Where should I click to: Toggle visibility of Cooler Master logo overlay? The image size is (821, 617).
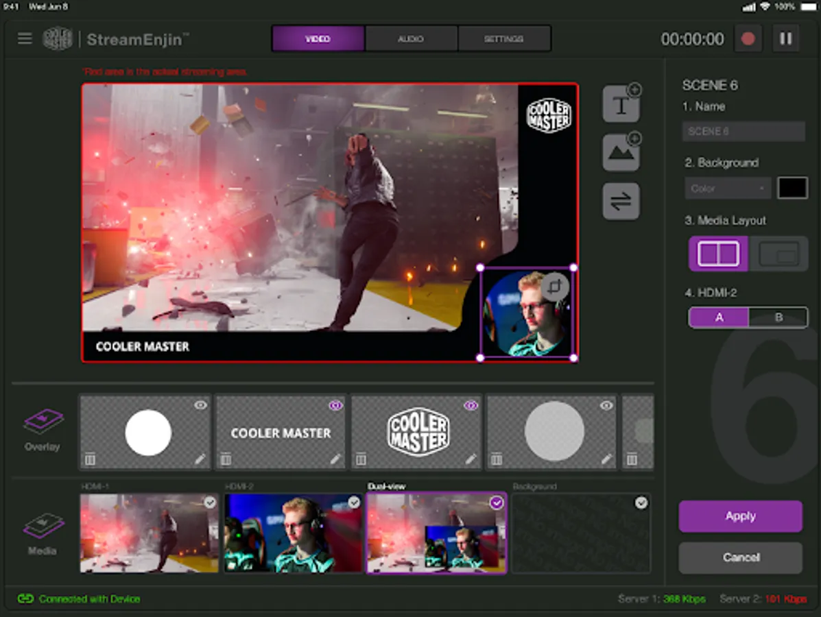(x=471, y=405)
